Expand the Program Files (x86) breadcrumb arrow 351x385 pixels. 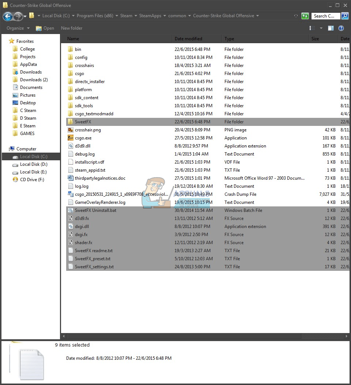117,16
